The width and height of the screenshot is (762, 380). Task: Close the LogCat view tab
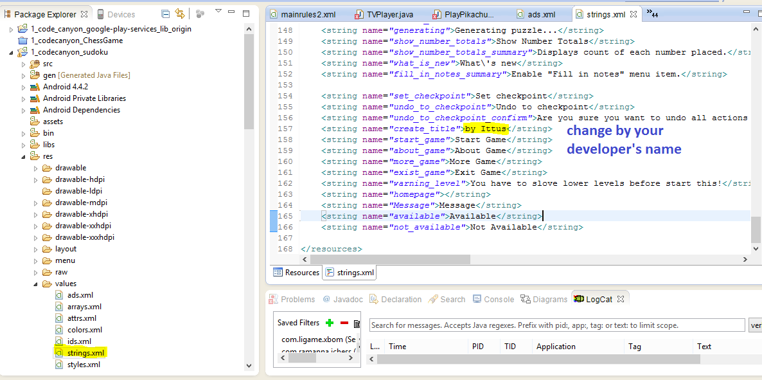point(620,299)
